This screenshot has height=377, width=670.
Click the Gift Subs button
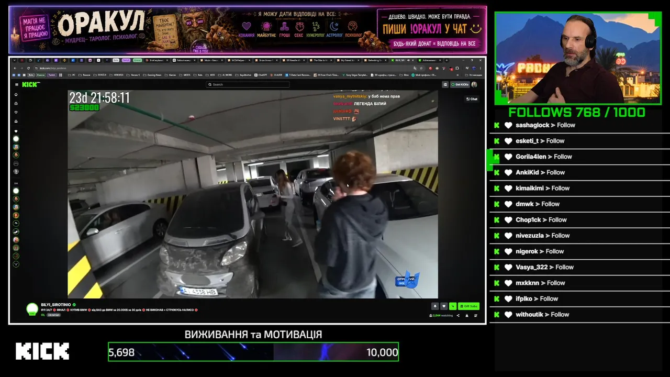tap(468, 306)
